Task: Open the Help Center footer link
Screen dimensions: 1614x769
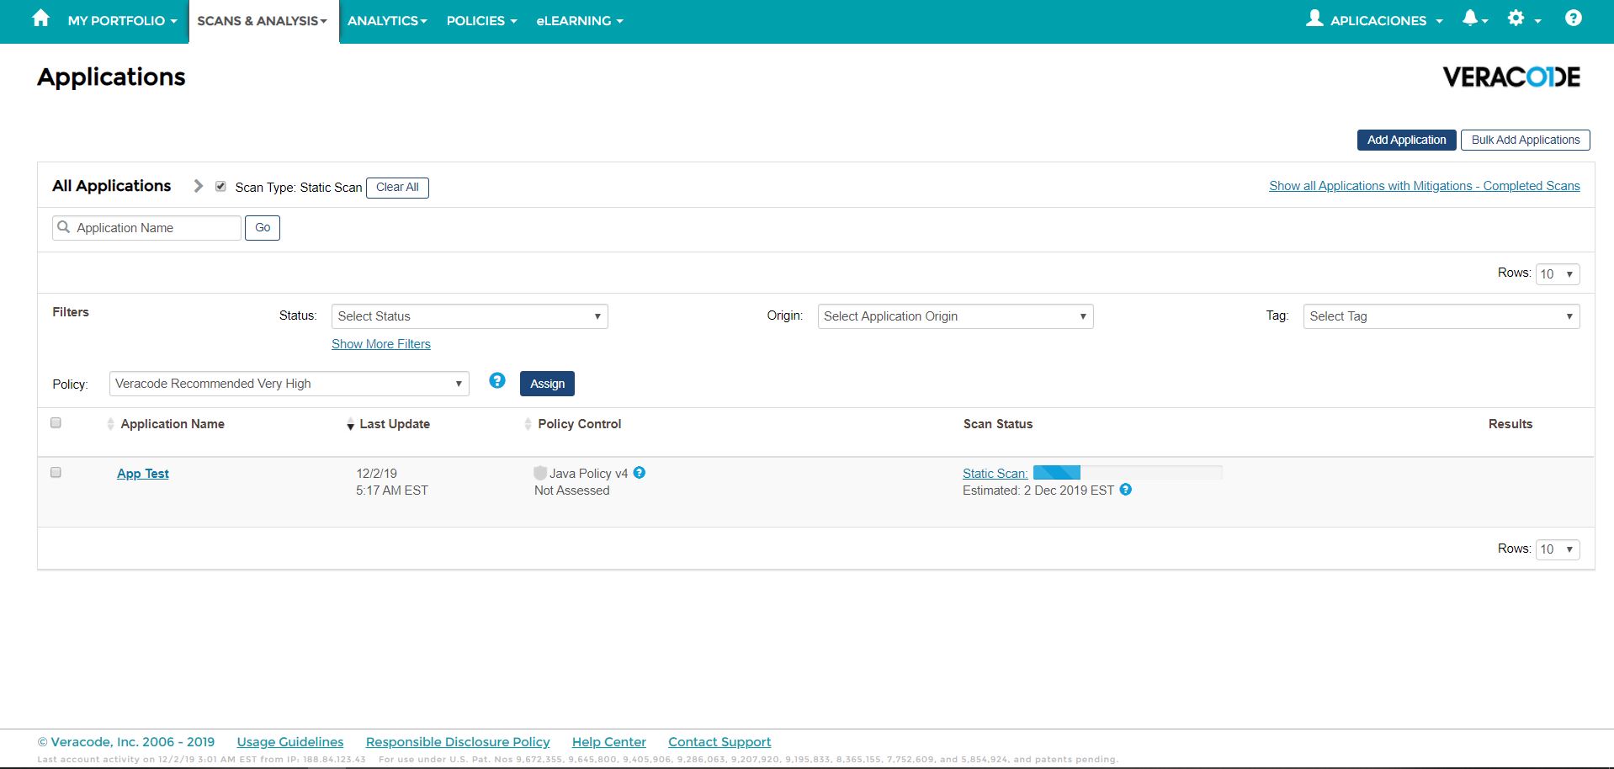Action: tap(609, 742)
